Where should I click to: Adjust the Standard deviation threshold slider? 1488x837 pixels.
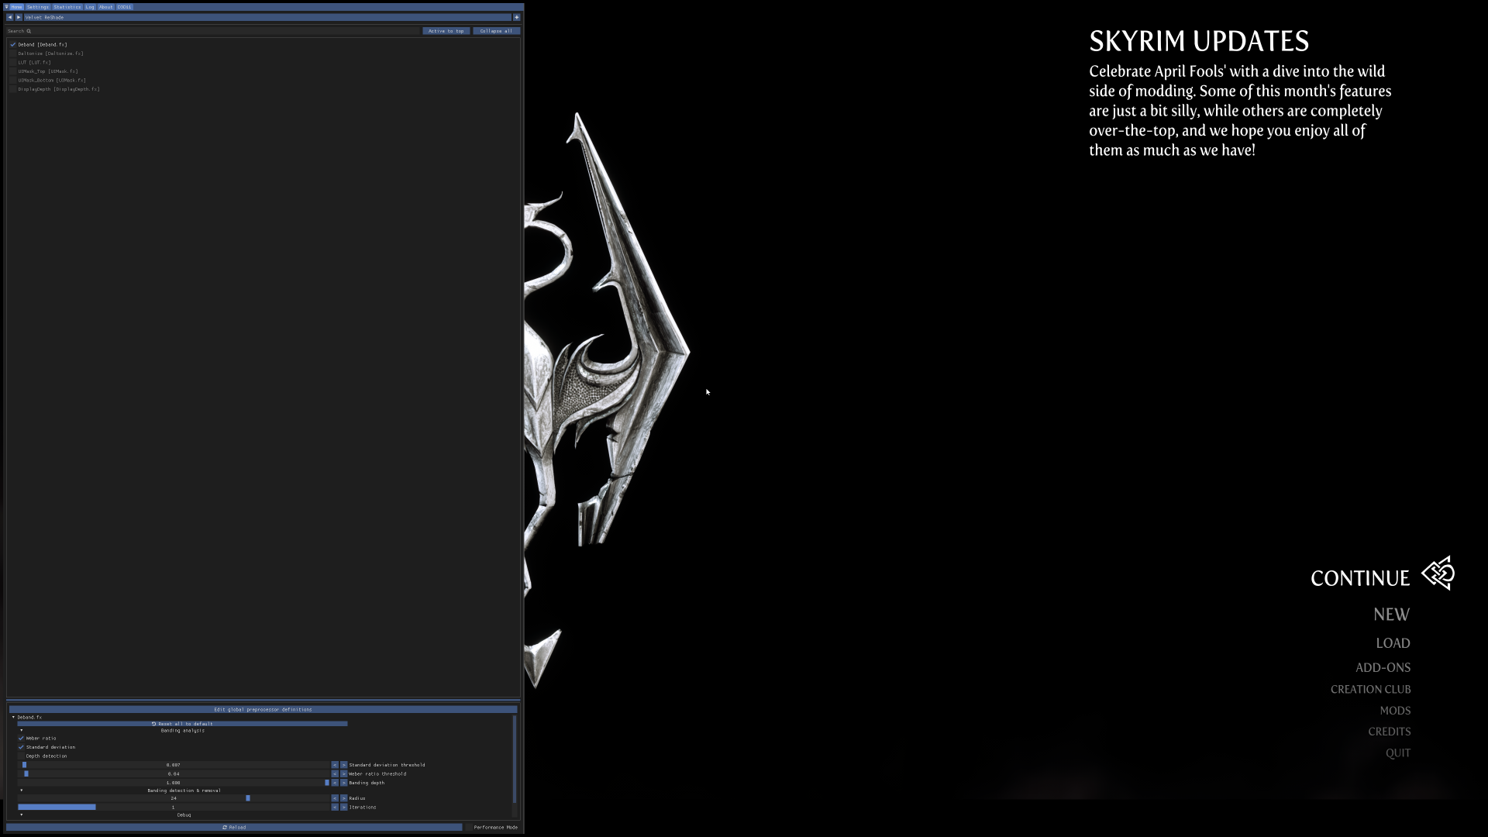174,765
